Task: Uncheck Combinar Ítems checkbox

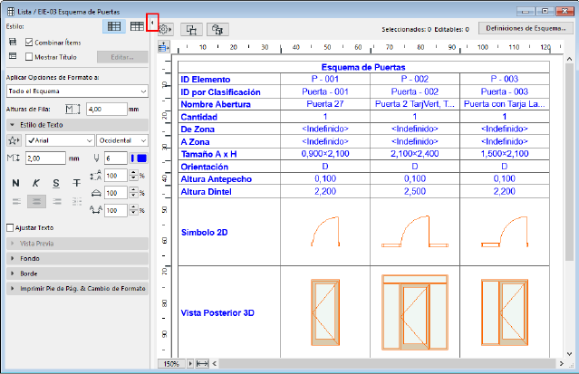Action: (30, 43)
